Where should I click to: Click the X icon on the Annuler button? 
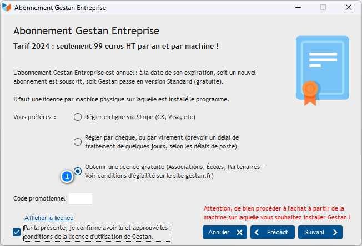[238, 232]
